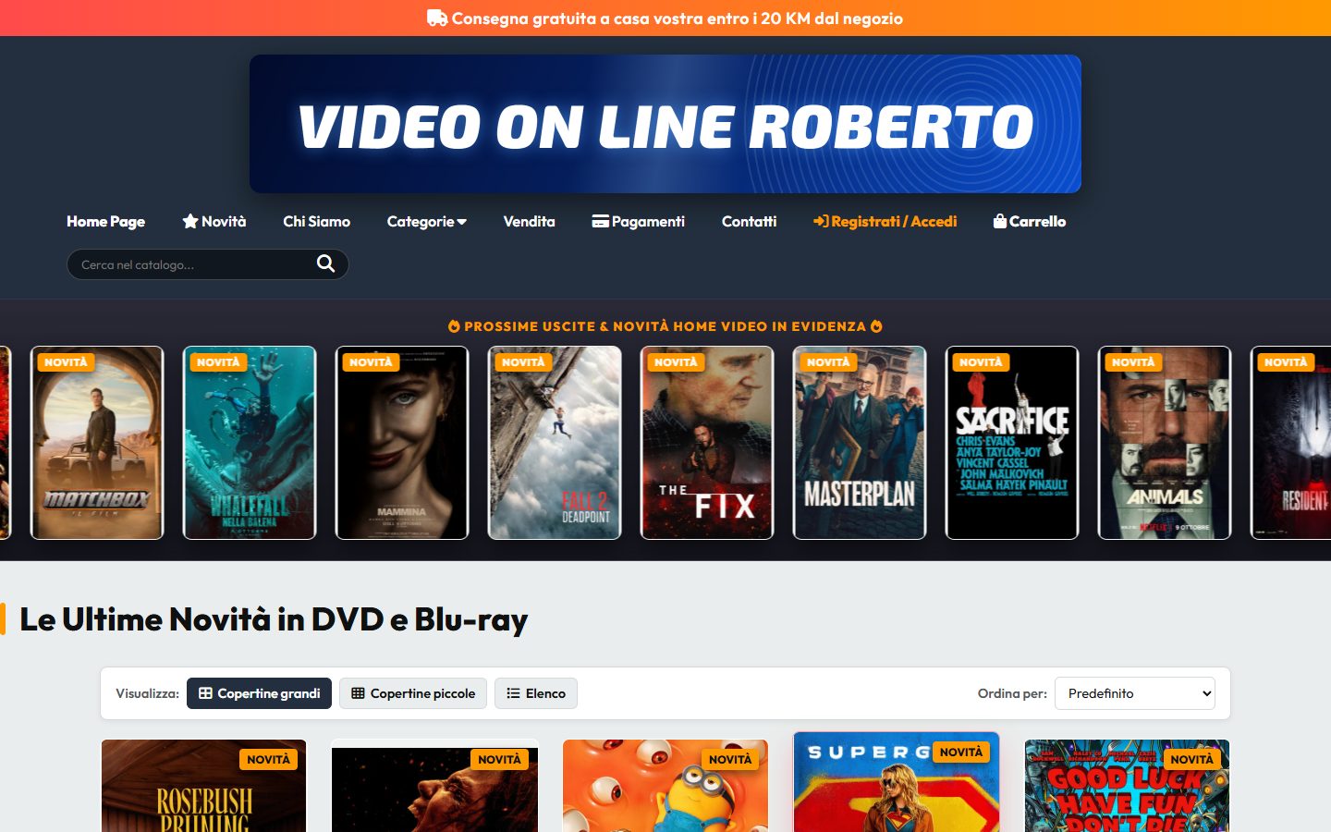This screenshot has width=1331, height=832.
Task: Open the Rosebush Pruning cover
Action: pyautogui.click(x=203, y=786)
